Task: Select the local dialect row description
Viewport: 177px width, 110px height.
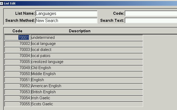Action: (87, 50)
